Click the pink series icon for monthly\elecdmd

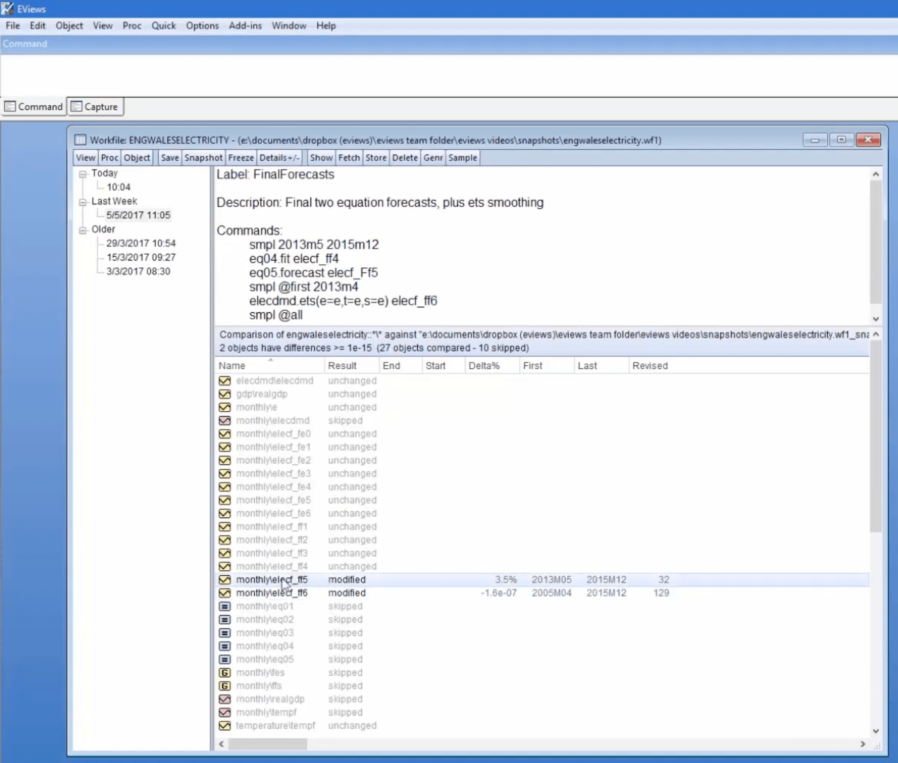tap(224, 420)
